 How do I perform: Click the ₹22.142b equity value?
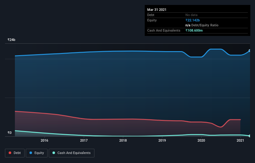coord(193,20)
